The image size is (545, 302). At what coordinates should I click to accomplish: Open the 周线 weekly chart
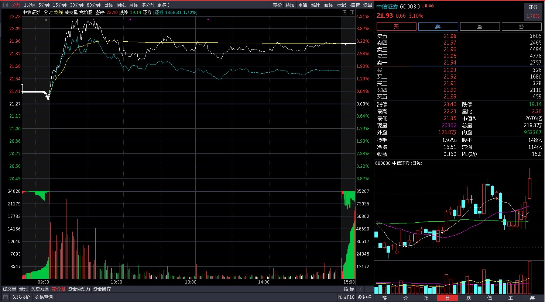121,5
